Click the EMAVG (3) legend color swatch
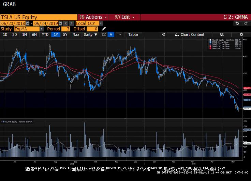The height and width of the screenshot is (181, 251). (210, 42)
